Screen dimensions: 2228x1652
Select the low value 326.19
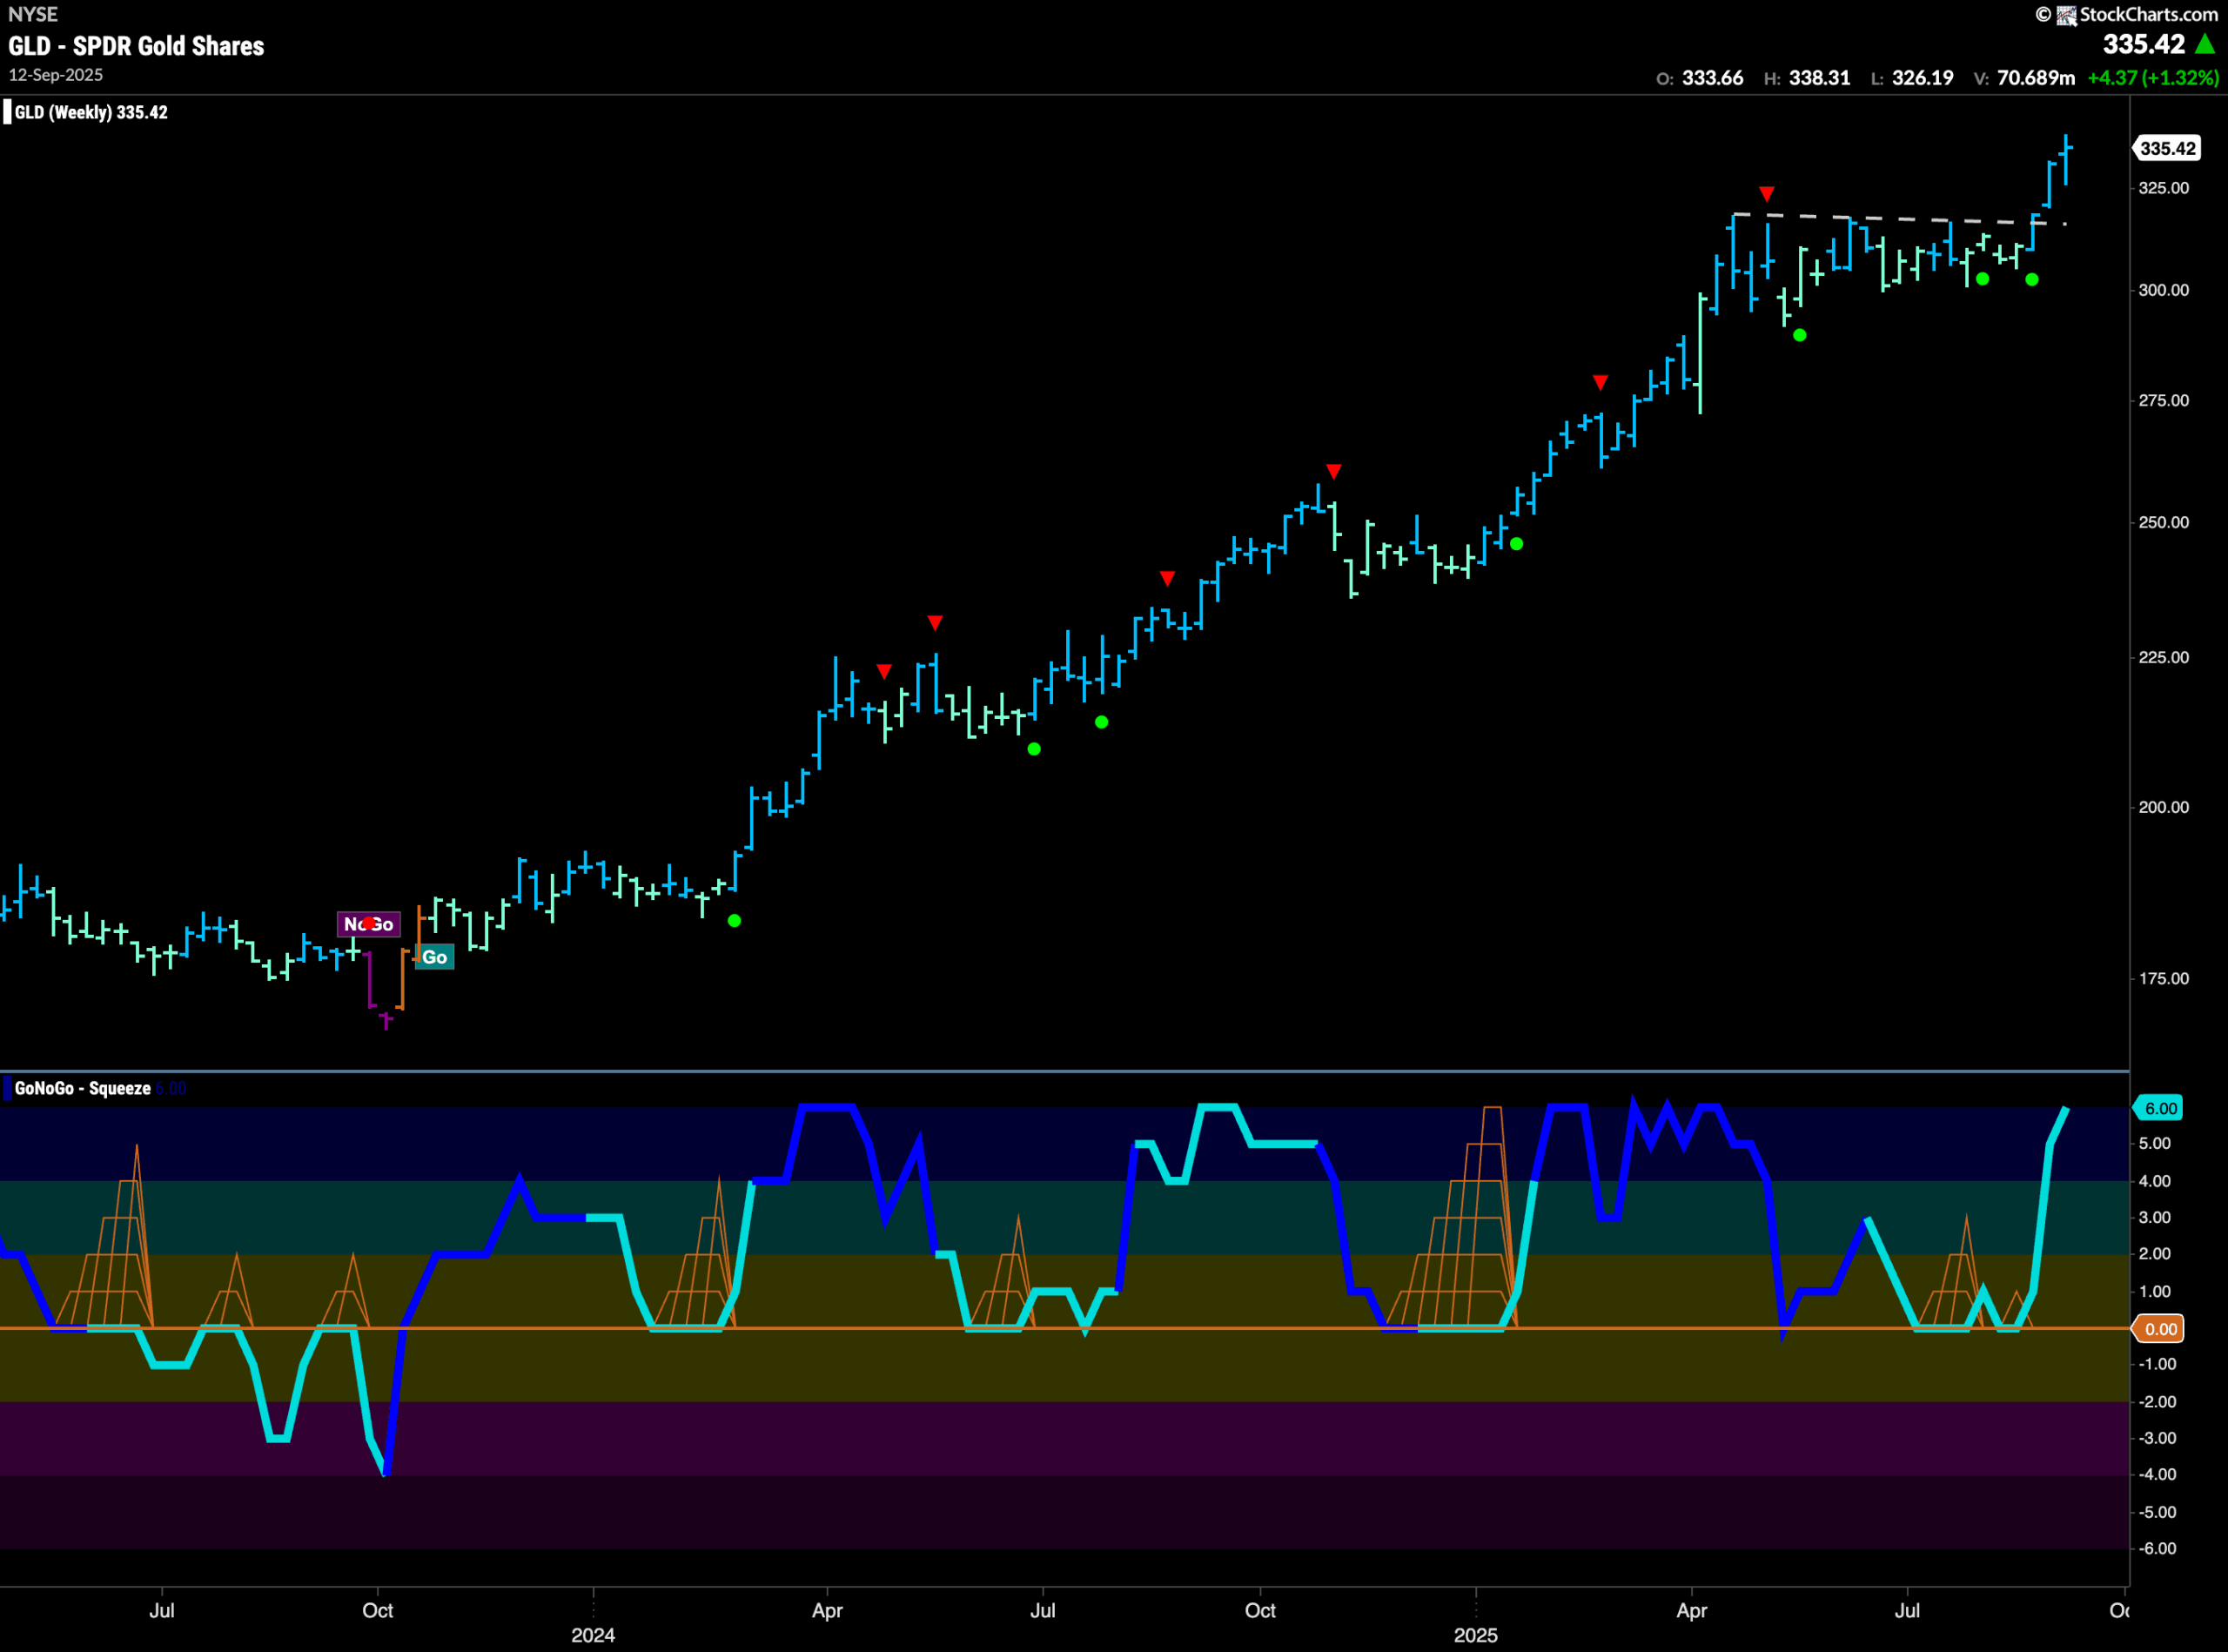click(1923, 78)
